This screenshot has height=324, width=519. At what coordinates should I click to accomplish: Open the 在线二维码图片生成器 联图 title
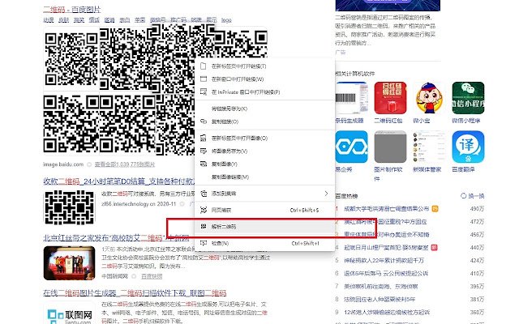pyautogui.click(x=135, y=293)
